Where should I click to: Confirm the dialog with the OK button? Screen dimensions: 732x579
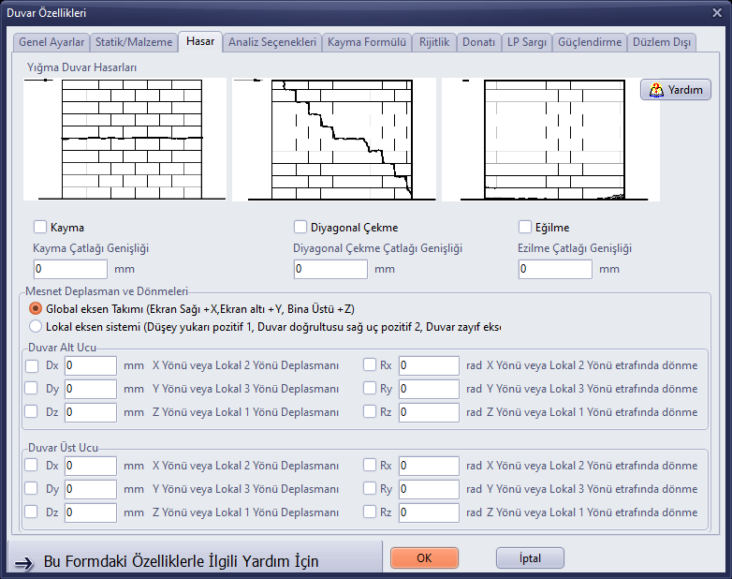[424, 558]
